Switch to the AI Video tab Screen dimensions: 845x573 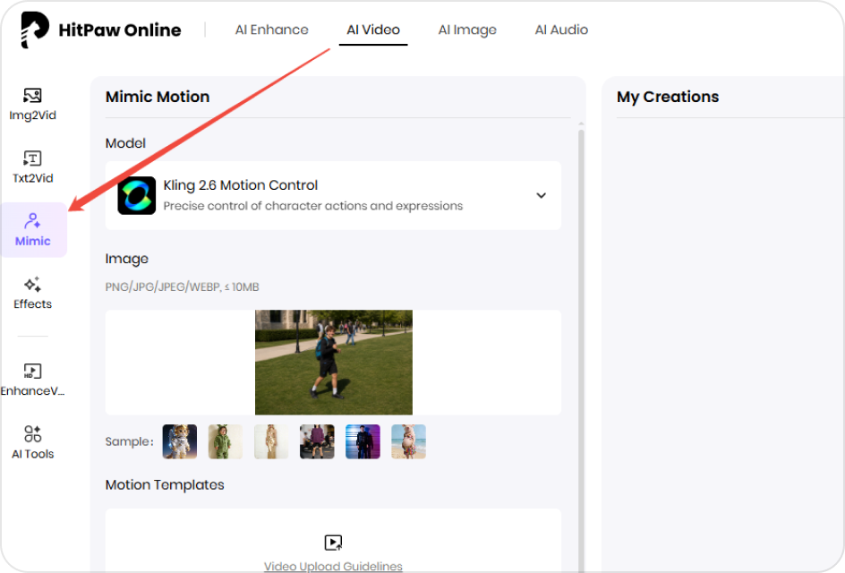tap(373, 30)
